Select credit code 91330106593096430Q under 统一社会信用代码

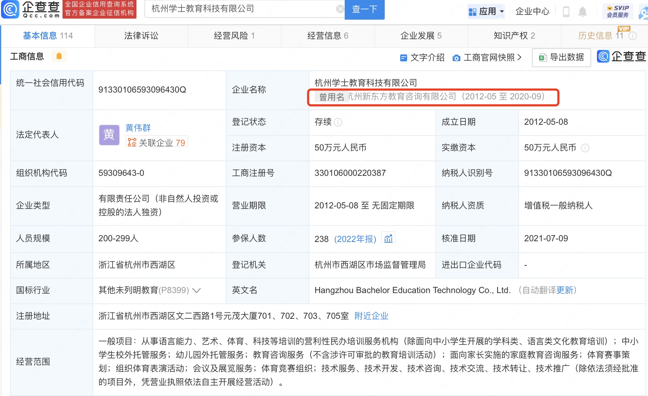pyautogui.click(x=142, y=90)
